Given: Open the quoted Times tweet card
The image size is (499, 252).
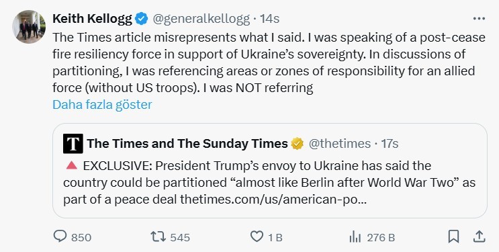Looking at the screenshot, I should click(x=270, y=171).
